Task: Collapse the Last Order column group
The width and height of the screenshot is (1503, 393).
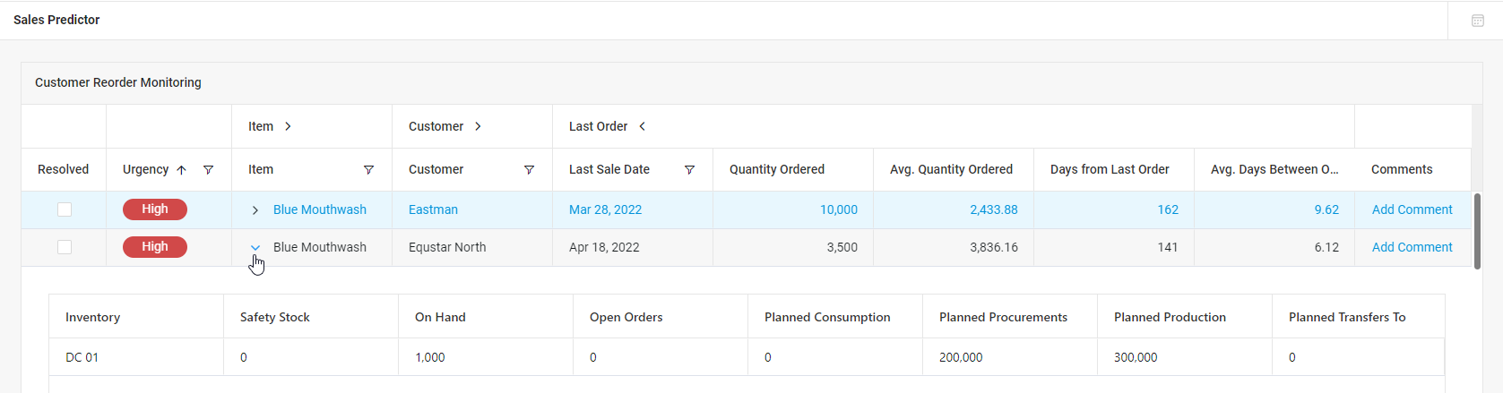Action: click(x=642, y=126)
